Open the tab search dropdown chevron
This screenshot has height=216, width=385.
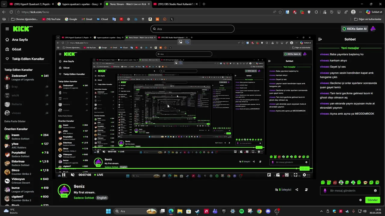(x=4, y=4)
